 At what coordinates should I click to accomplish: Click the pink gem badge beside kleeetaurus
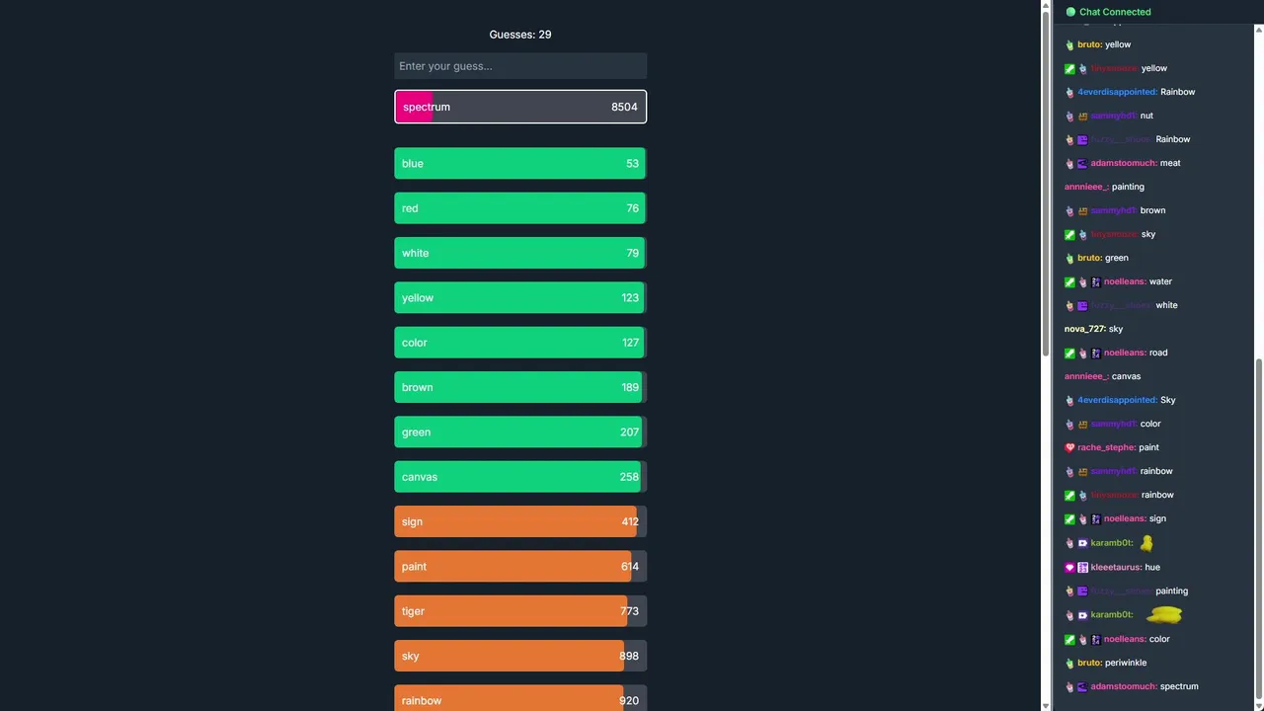pos(1069,568)
